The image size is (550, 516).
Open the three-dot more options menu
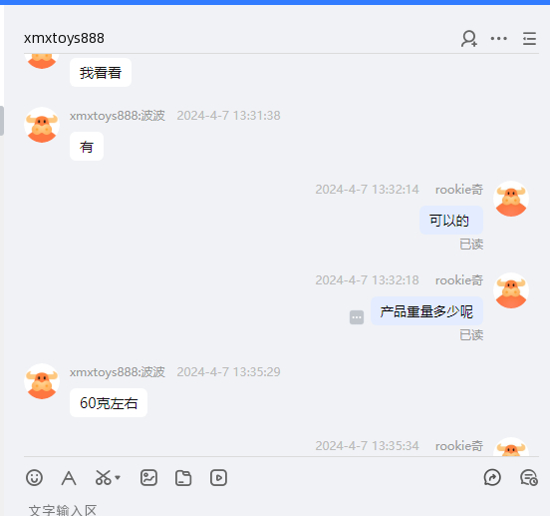click(499, 38)
